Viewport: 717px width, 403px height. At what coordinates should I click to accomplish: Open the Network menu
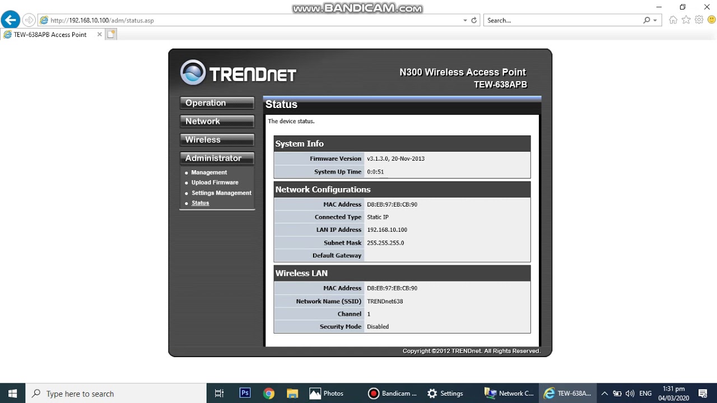(x=217, y=121)
